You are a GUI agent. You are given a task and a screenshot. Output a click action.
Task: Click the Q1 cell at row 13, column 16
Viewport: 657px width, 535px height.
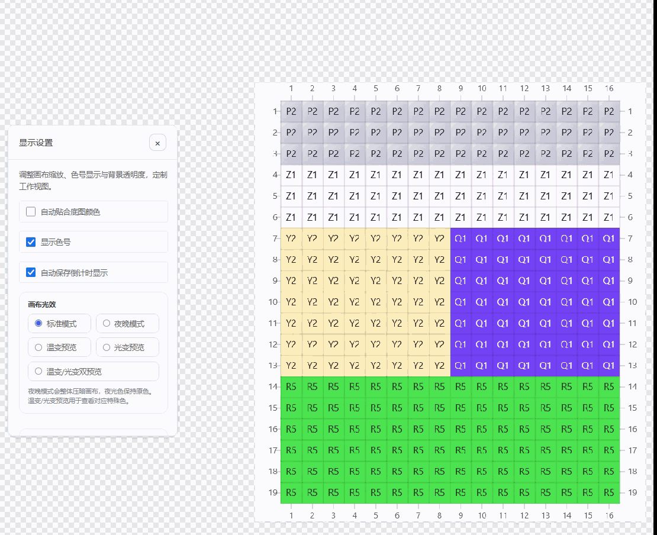(609, 366)
